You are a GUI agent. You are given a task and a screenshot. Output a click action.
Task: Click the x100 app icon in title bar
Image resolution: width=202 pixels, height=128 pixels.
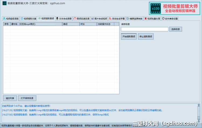pyautogui.click(x=5, y=3)
